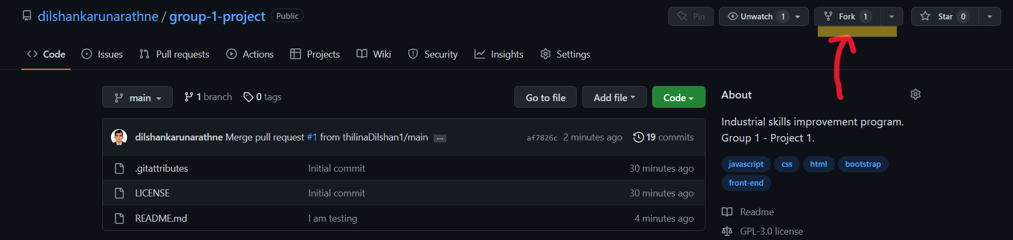View the GPL-3.0 license link

point(762,231)
